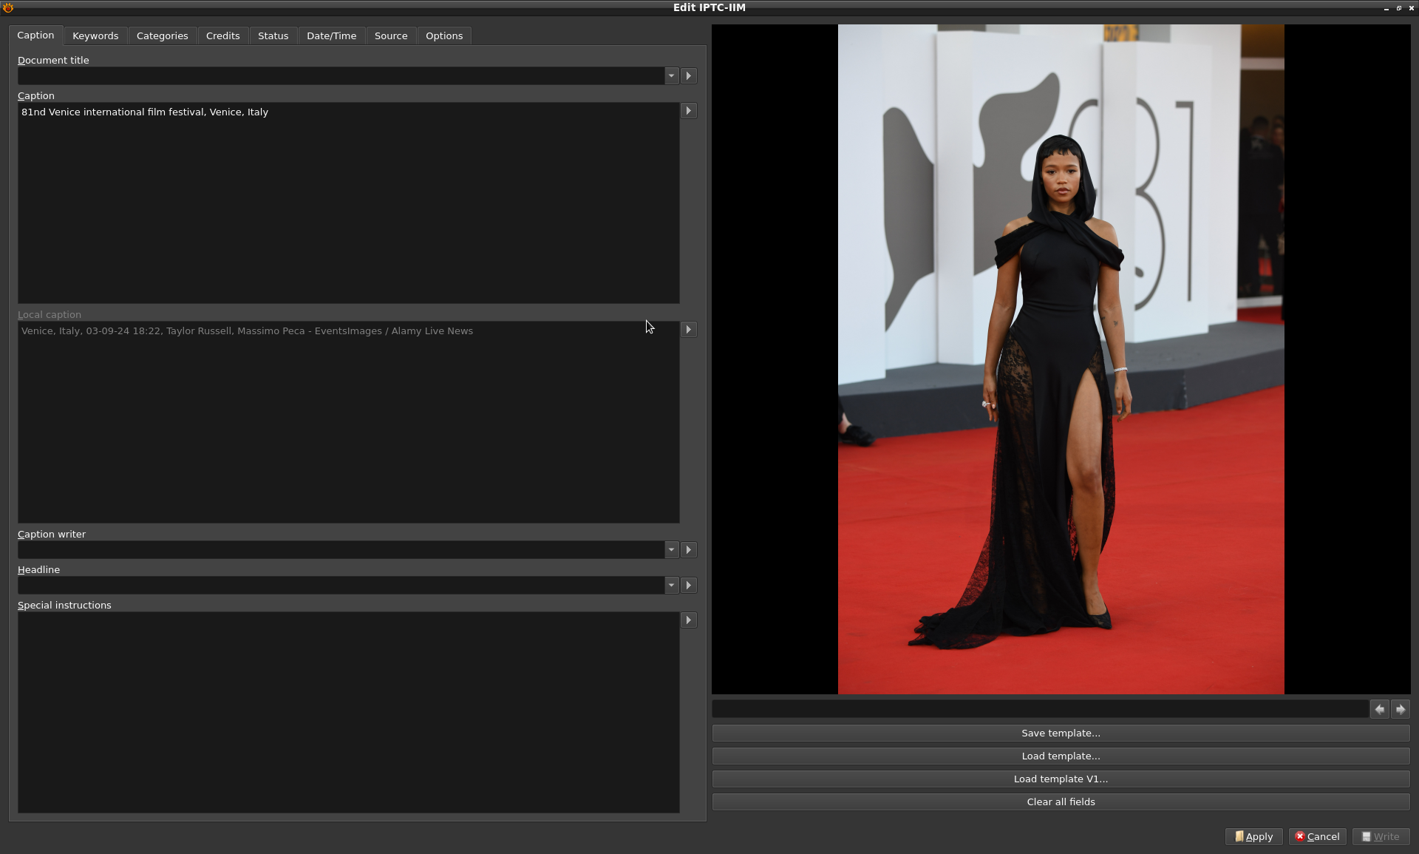Open the Headline dropdown
Image resolution: width=1419 pixels, height=854 pixels.
coord(671,586)
